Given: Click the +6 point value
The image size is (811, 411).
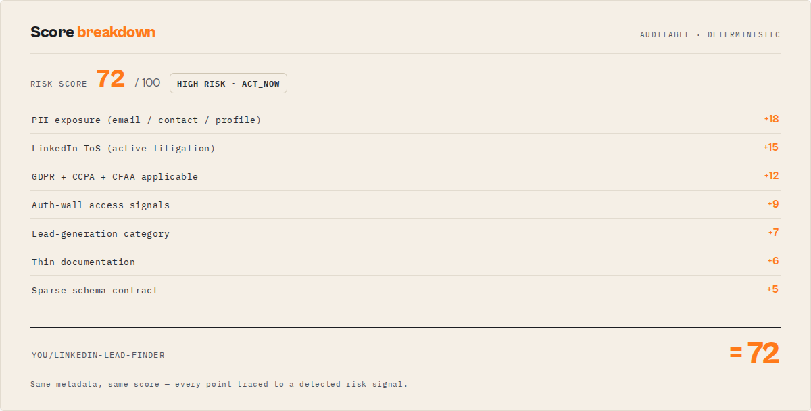Looking at the screenshot, I should click(773, 261).
